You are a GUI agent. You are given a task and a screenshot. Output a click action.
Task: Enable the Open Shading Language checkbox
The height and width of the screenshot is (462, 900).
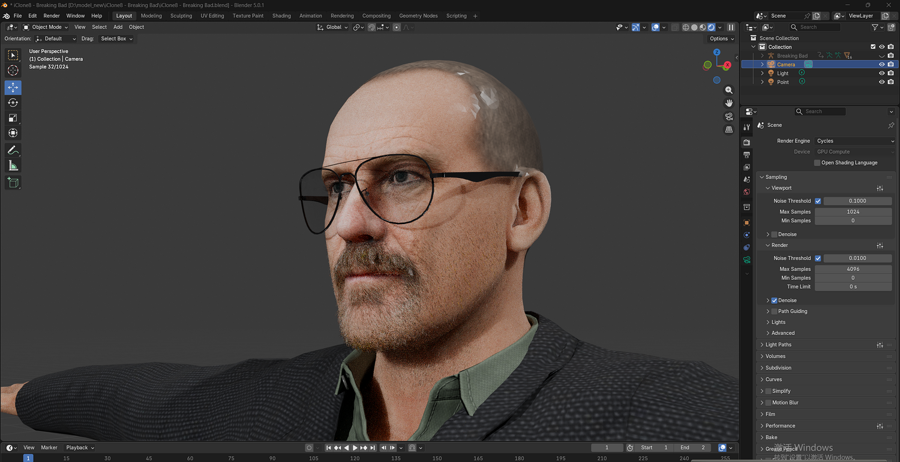click(x=817, y=163)
